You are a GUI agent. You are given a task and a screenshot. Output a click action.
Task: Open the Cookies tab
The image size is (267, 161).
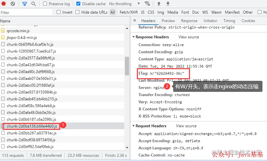[248, 21]
